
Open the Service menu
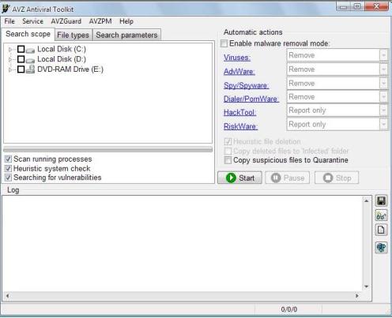coord(32,21)
